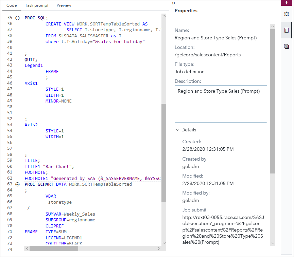Image resolution: width=294 pixels, height=257 pixels.
Task: Click Properties panel scroll down arrow
Action: click(273, 243)
